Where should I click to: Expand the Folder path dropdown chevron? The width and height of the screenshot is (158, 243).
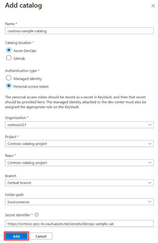[150, 202]
